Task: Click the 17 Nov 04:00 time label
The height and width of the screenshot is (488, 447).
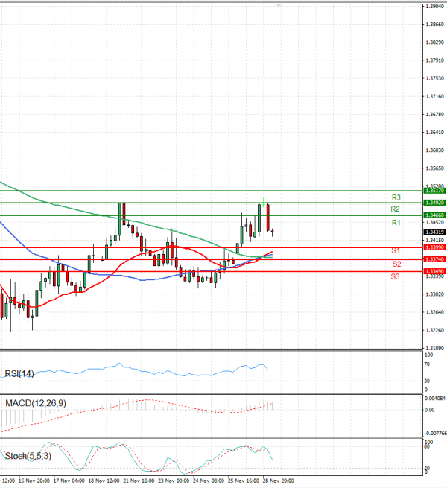Action: 69,481
